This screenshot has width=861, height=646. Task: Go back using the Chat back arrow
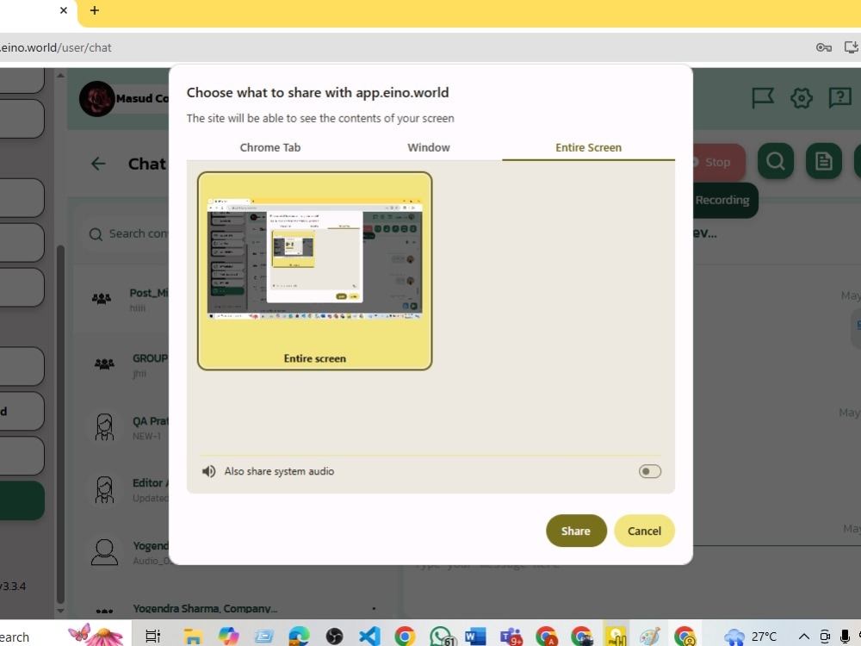coord(98,164)
